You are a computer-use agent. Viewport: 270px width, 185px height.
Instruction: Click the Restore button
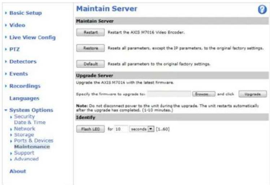pyautogui.click(x=90, y=48)
